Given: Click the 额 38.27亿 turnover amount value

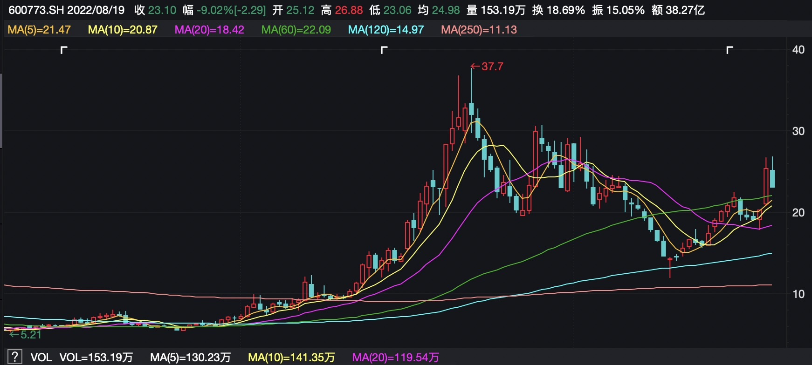Looking at the screenshot, I should [x=678, y=10].
